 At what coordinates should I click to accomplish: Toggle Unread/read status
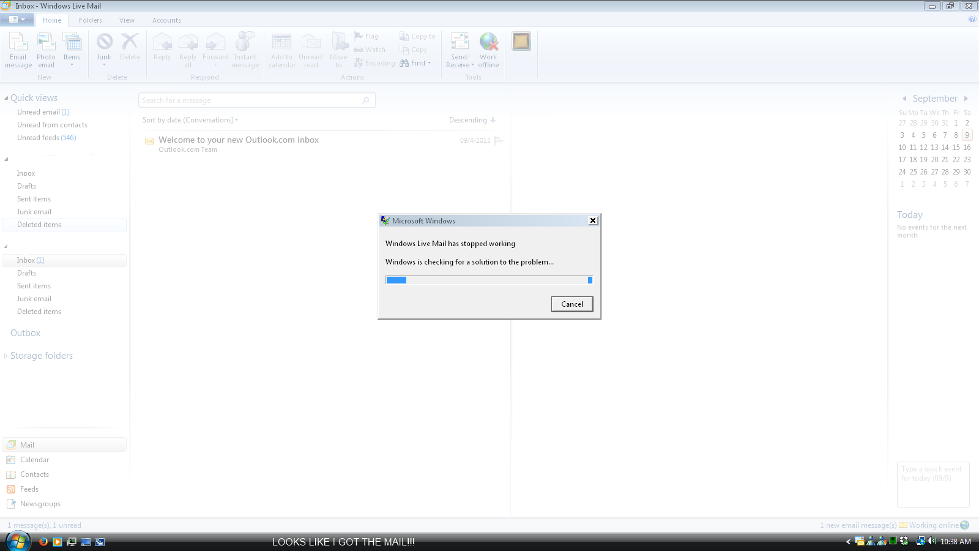311,50
